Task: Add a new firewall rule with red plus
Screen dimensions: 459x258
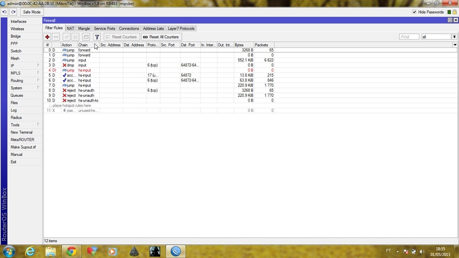Action: [x=47, y=37]
